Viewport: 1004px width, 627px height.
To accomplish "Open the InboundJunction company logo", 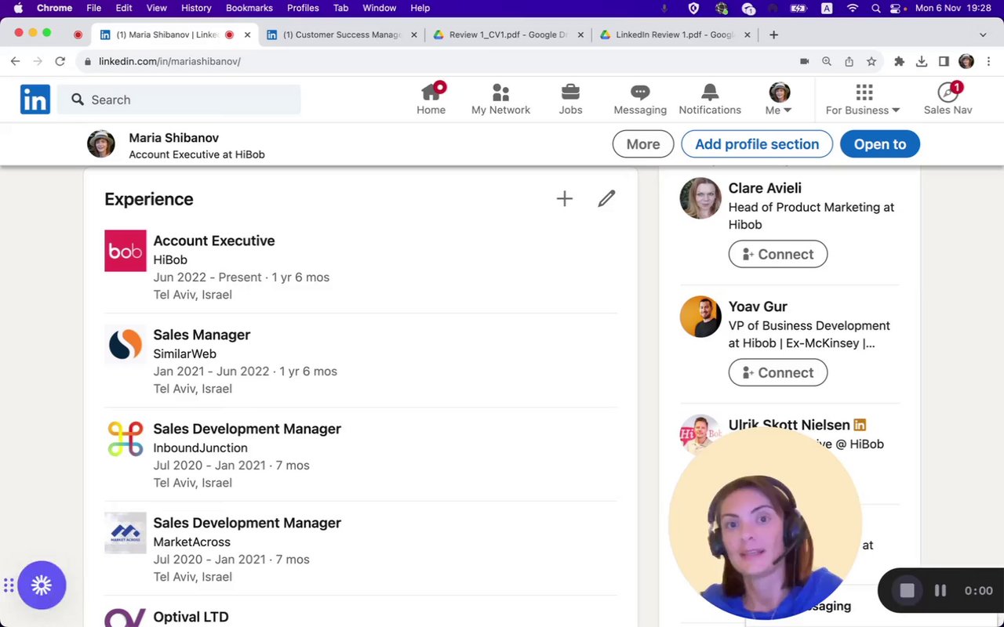I will (x=125, y=439).
